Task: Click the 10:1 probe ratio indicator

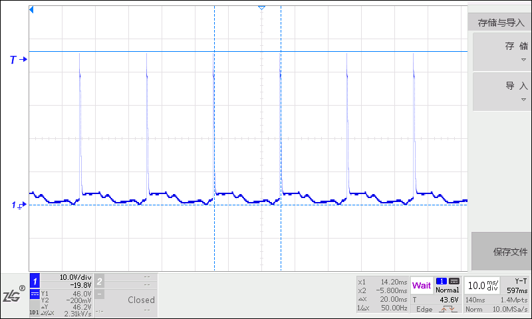Action: 34,312
